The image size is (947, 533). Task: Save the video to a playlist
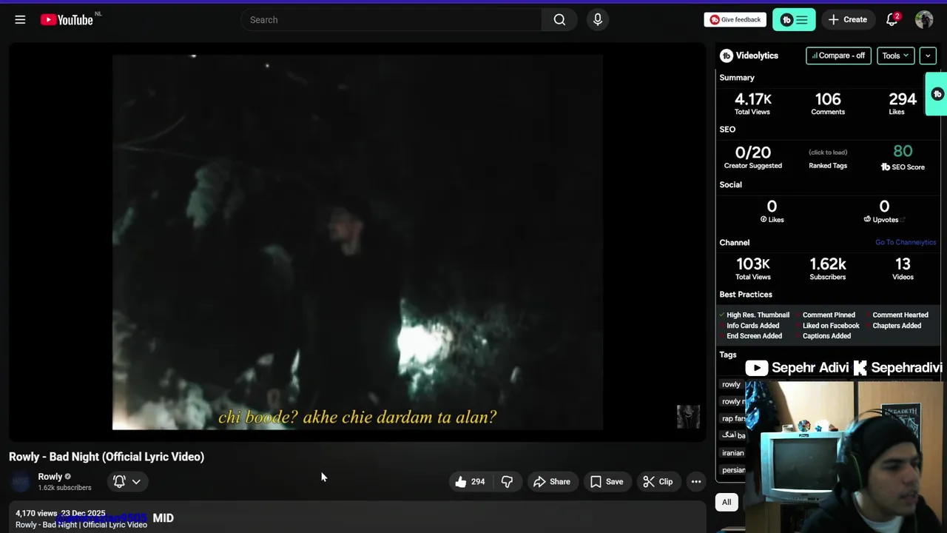click(x=607, y=482)
